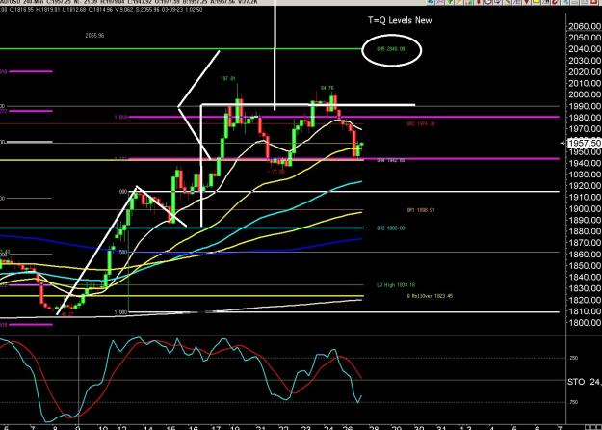This screenshot has width=602, height=430.
Task: Click the 03-09-23 date in data line
Action: pos(171,10)
